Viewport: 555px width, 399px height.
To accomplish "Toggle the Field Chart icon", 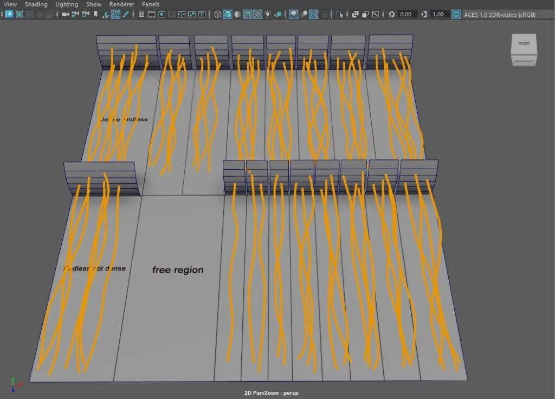I will pos(181,14).
